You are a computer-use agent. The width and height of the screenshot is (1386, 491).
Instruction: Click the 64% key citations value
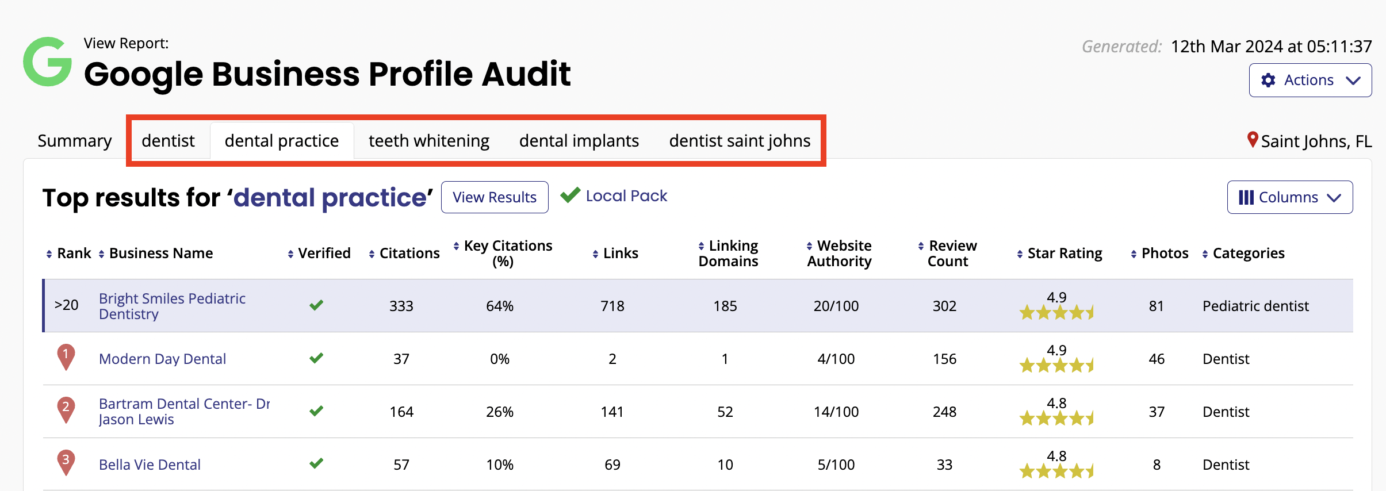click(x=500, y=306)
